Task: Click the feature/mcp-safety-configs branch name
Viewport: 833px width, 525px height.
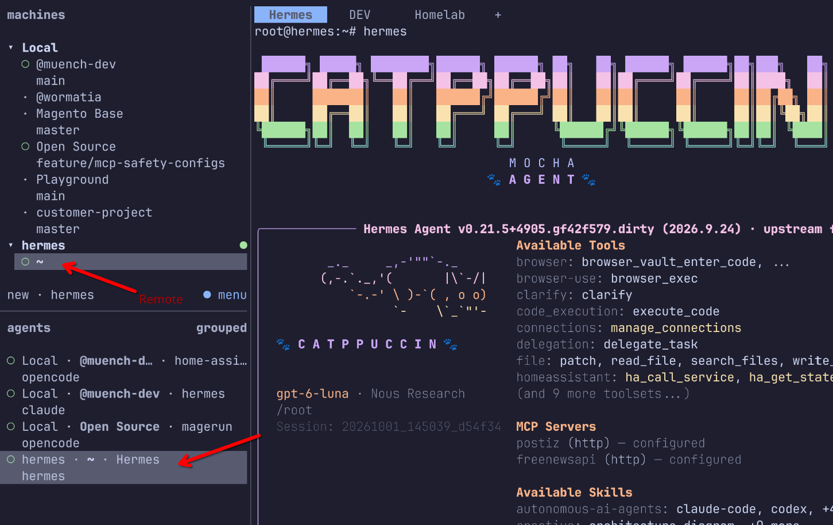Action: [131, 163]
